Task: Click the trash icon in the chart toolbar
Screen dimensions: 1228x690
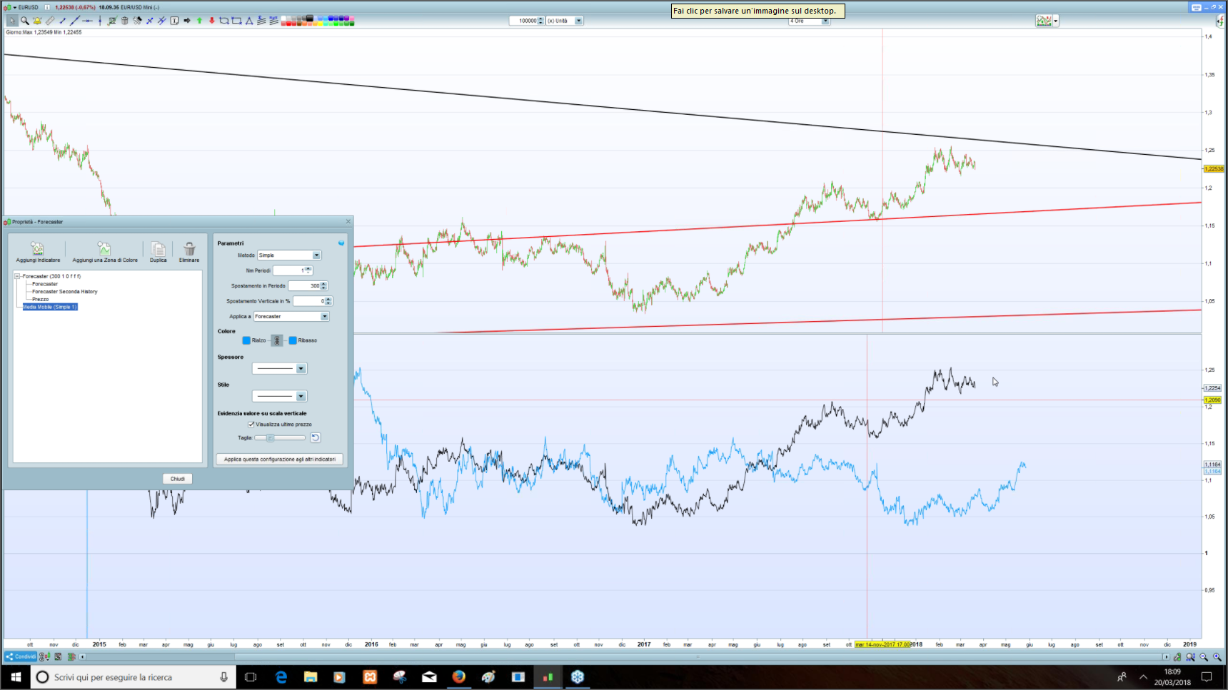Action: coord(125,21)
